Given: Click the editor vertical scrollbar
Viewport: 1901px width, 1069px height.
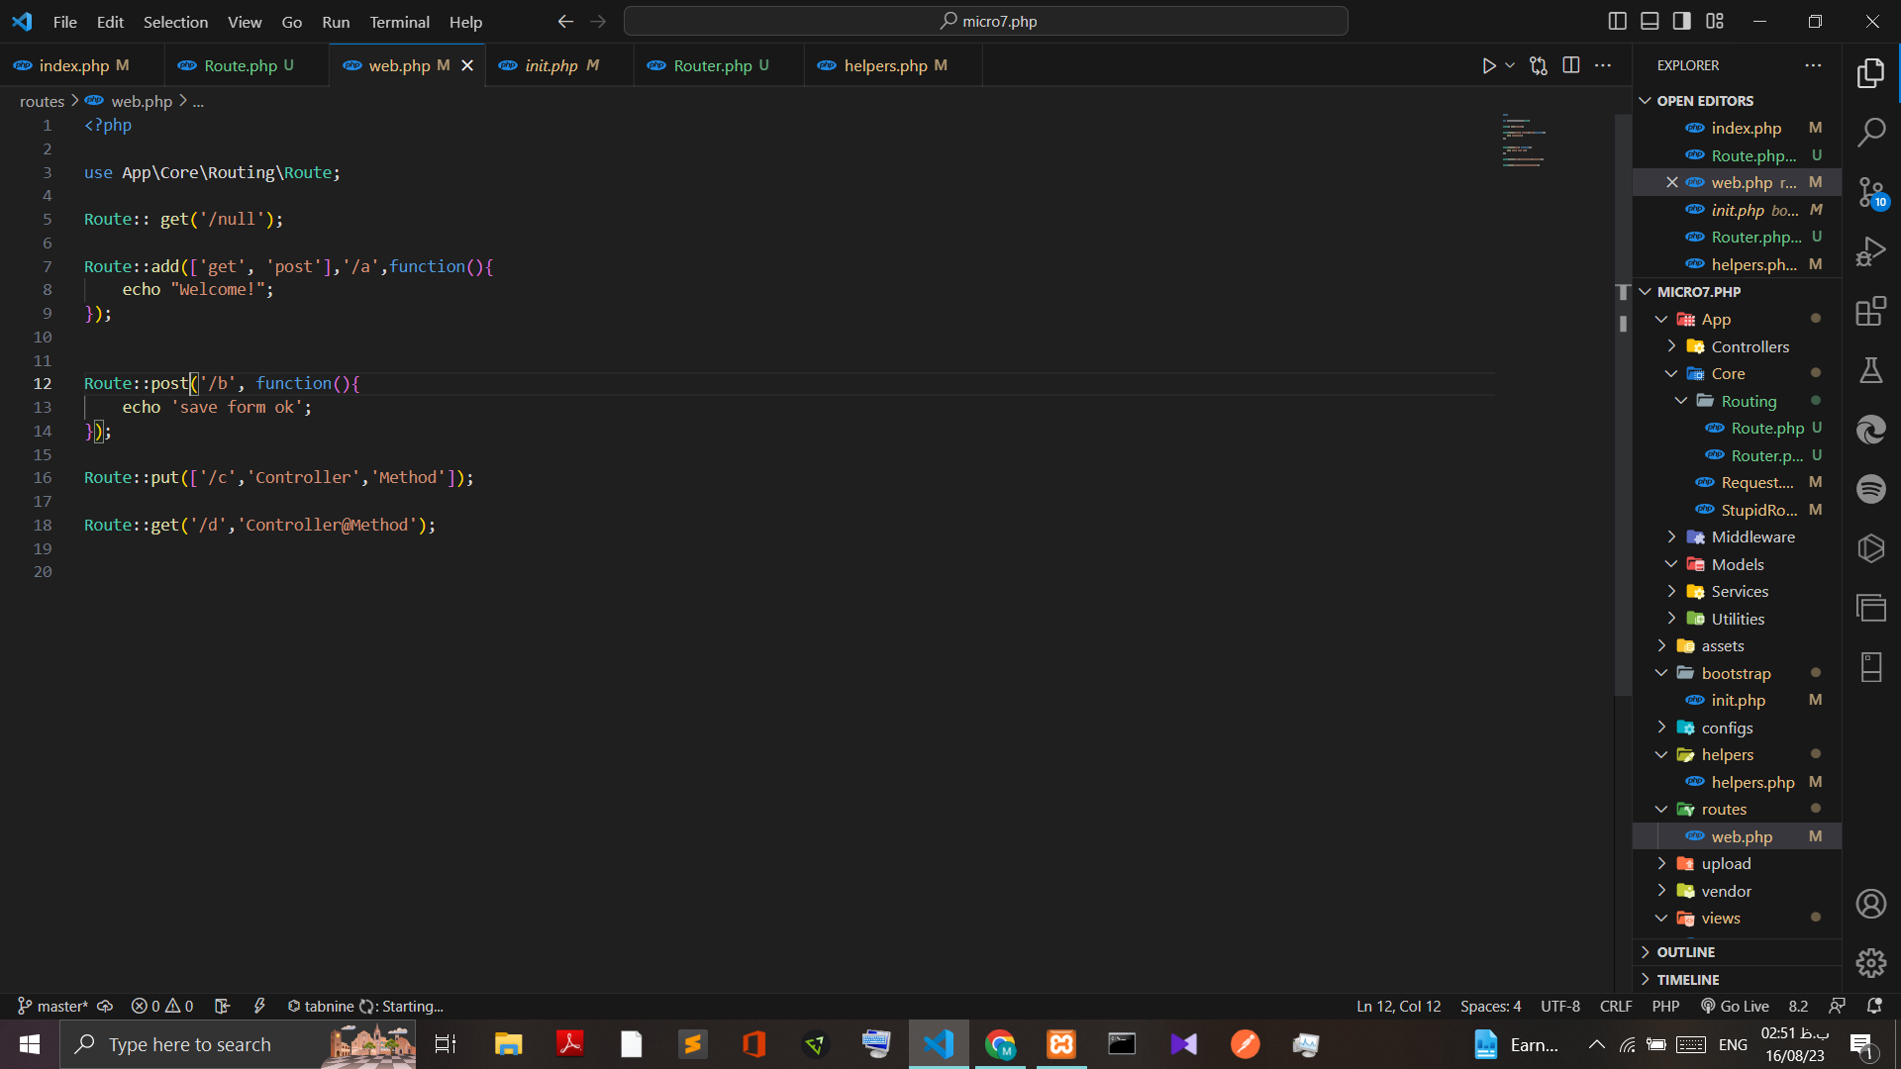Looking at the screenshot, I should click(1623, 406).
